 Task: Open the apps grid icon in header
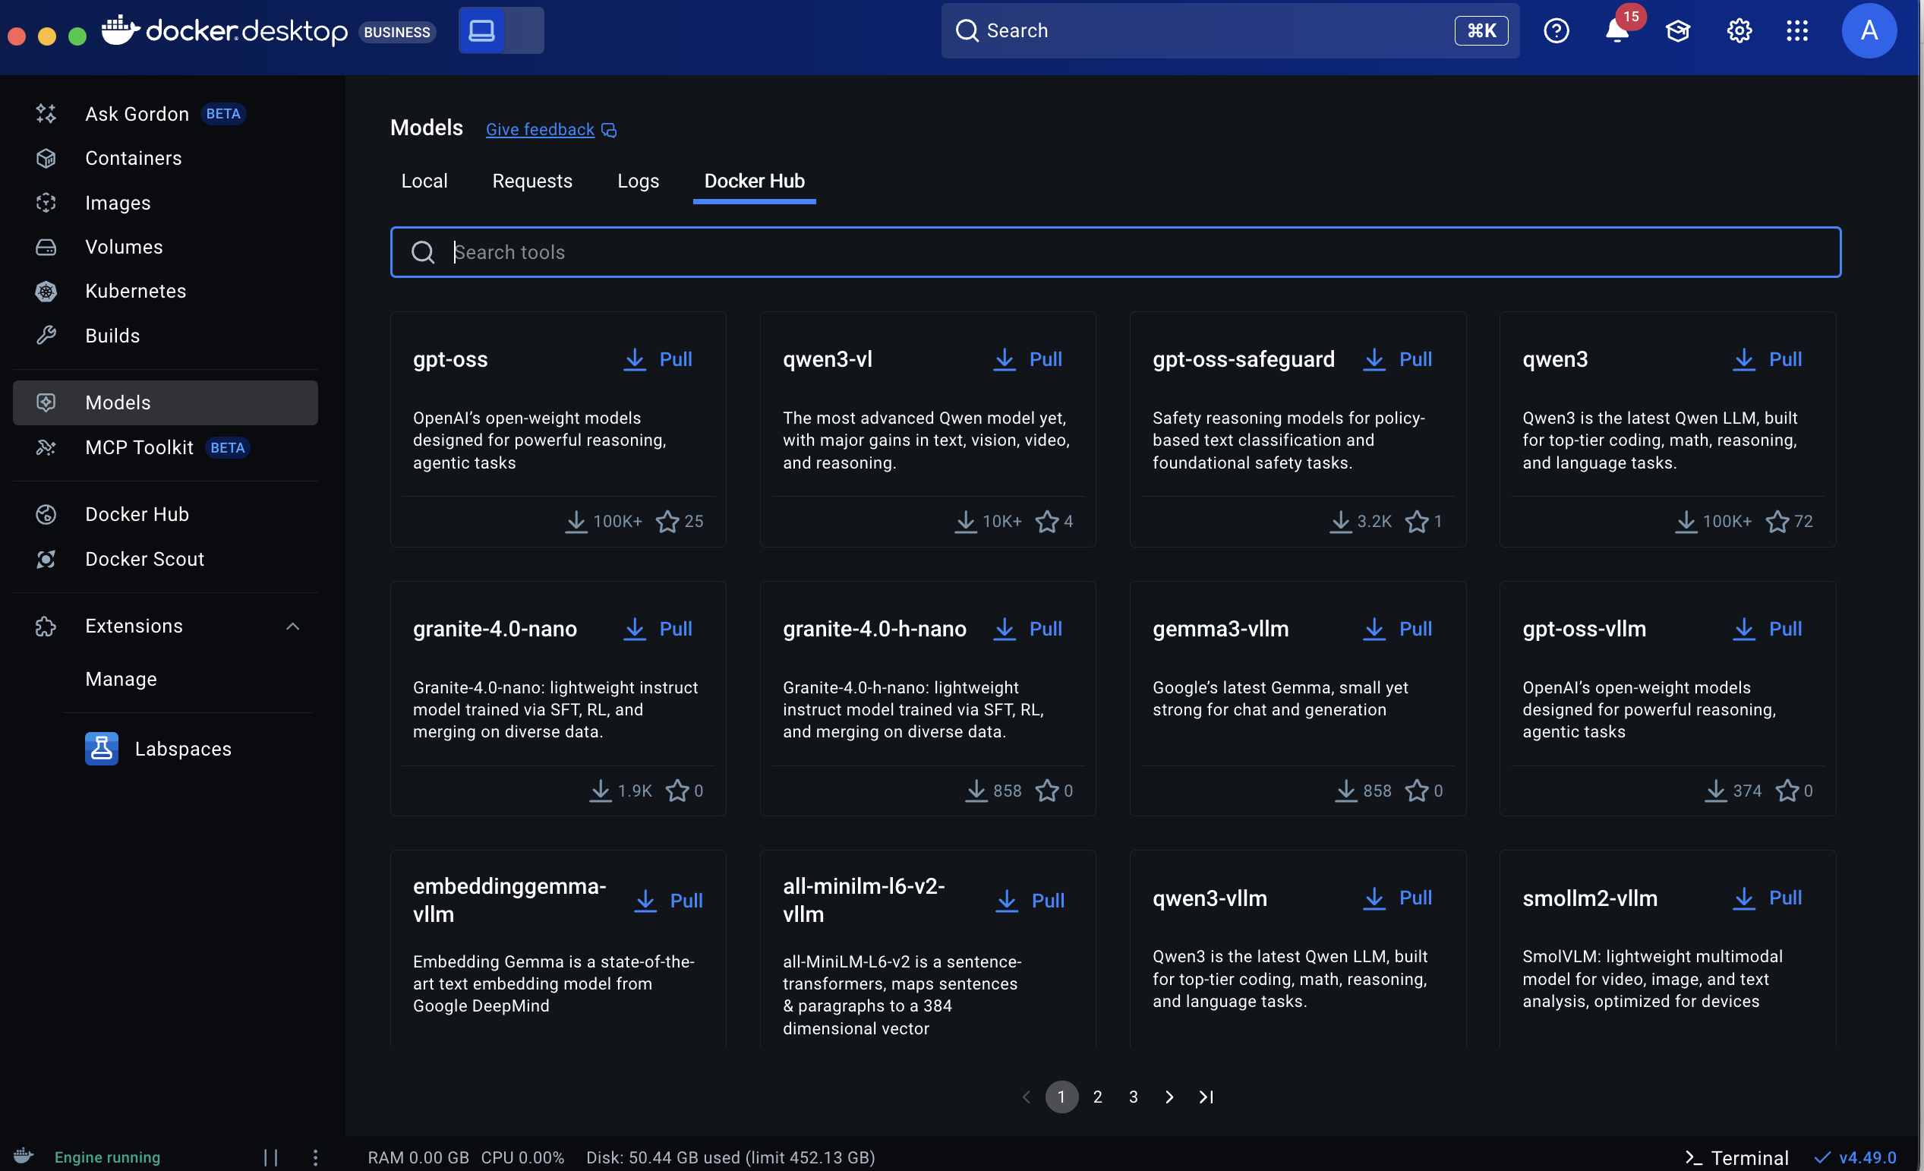[x=1796, y=31]
